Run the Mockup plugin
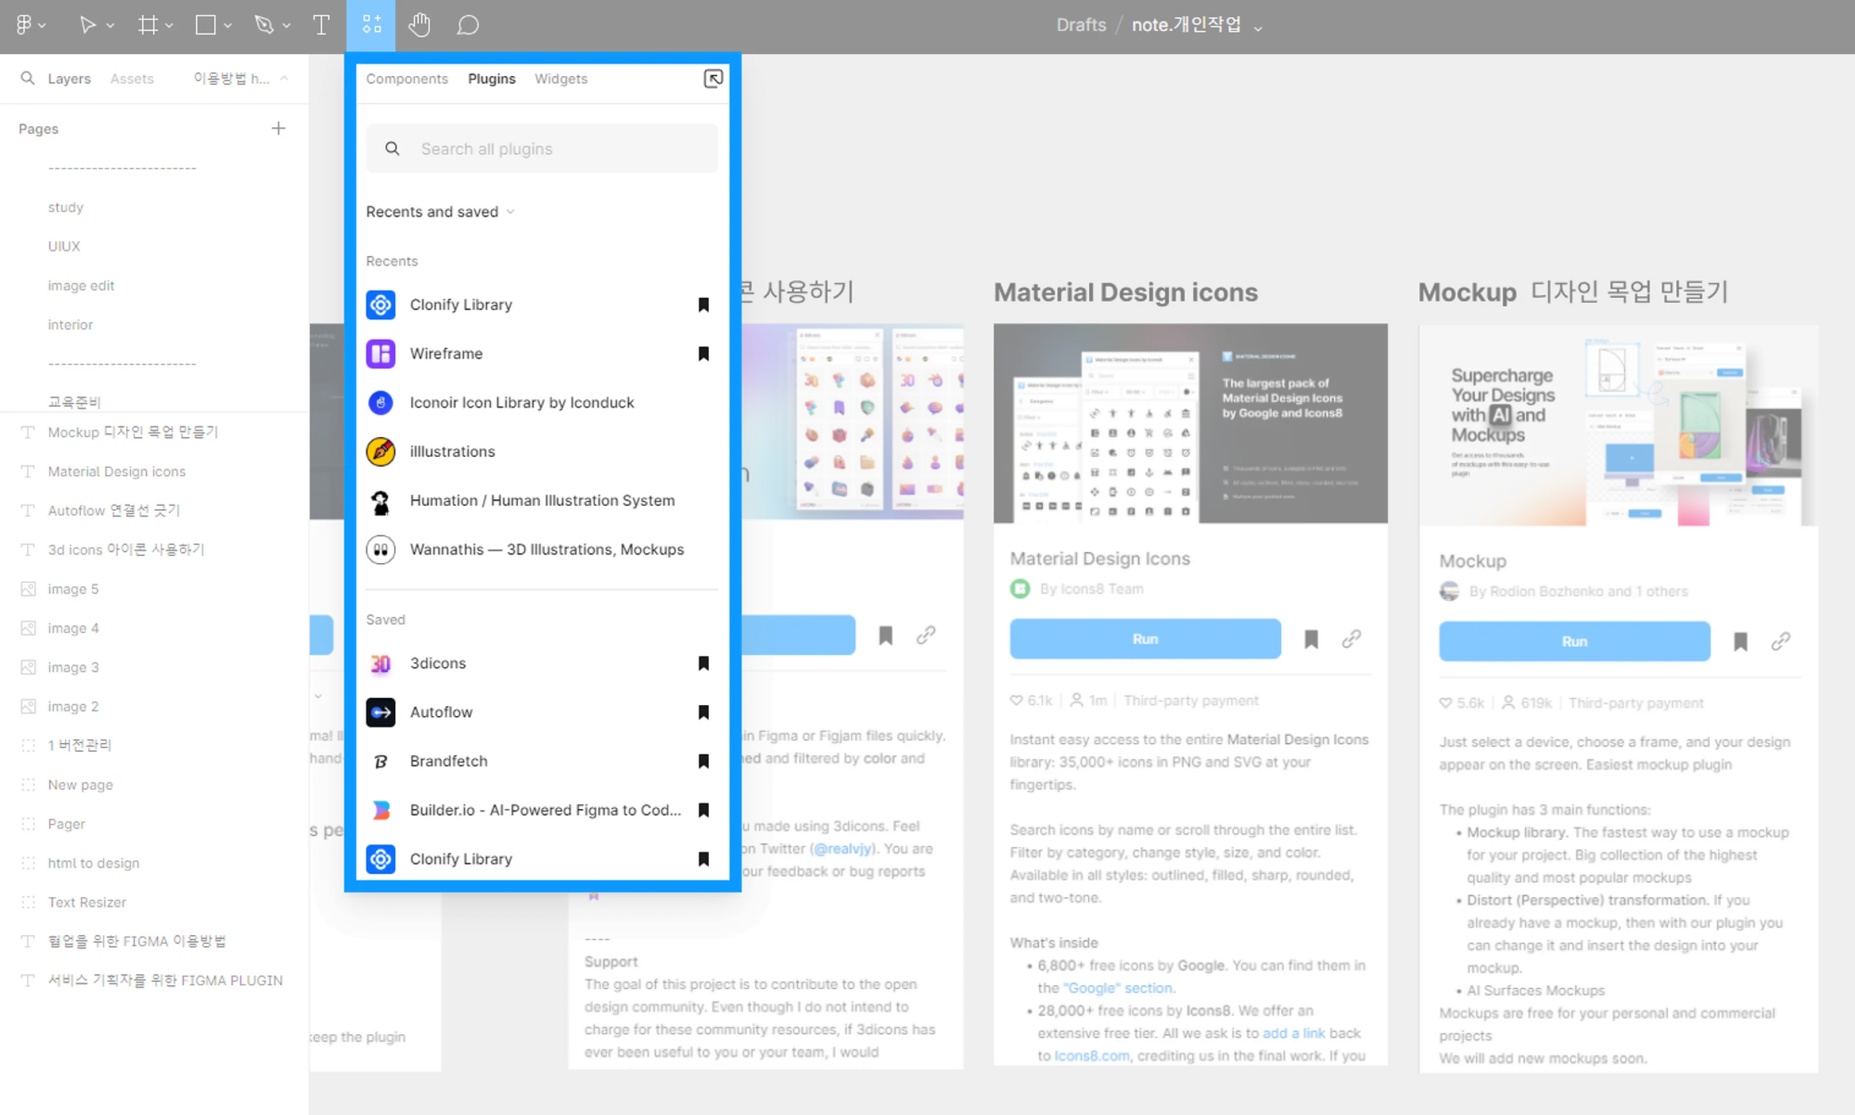Screen dimensions: 1855x1115 coord(1574,641)
